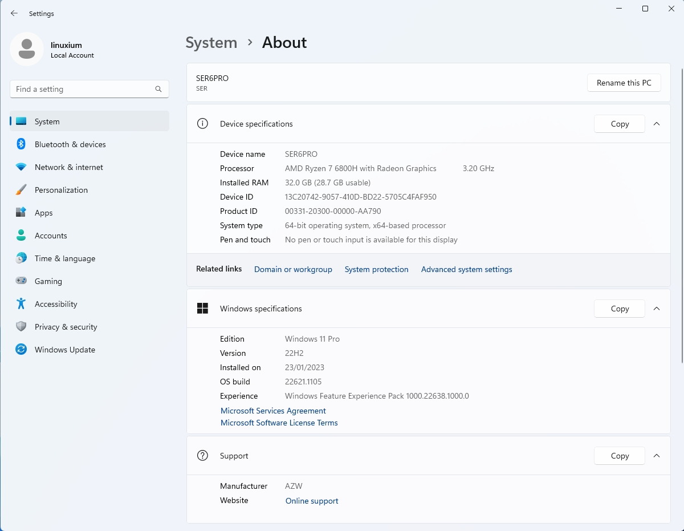Click the Privacy shield icon
This screenshot has width=684, height=531.
(x=21, y=327)
